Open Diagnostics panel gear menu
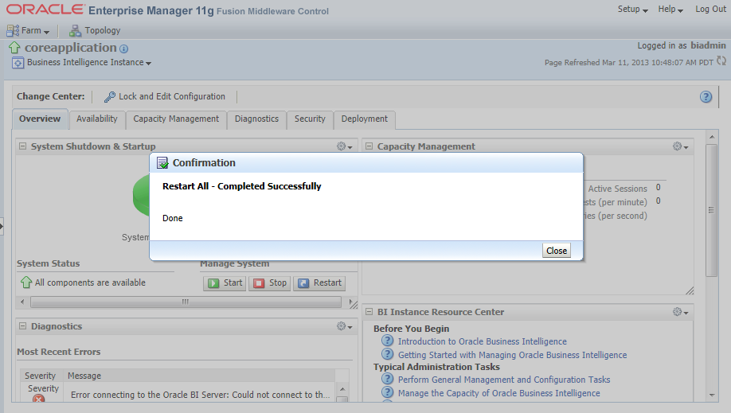Image resolution: width=731 pixels, height=413 pixels. click(x=344, y=326)
